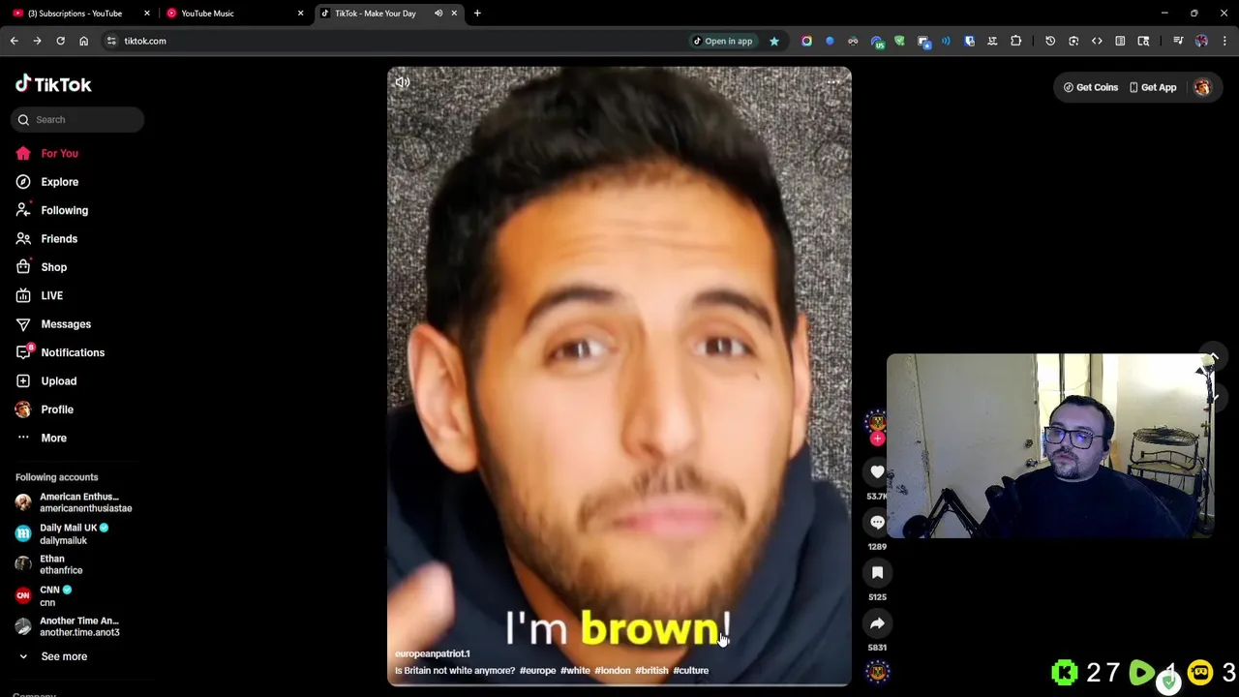The width and height of the screenshot is (1239, 697).
Task: Click the video progress bar
Action: [x=619, y=684]
